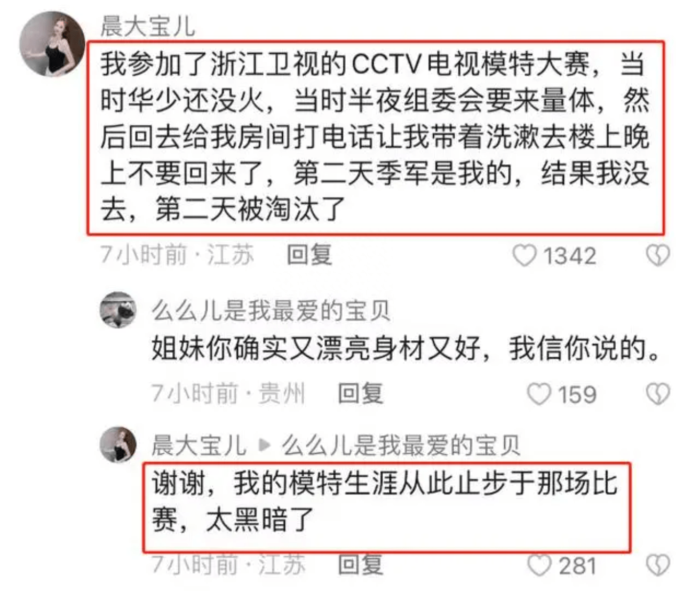Dislike the 贵州 reply via broken heart

(658, 395)
